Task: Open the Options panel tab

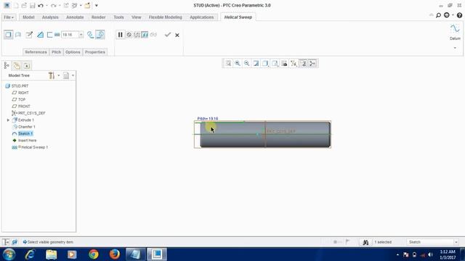Action: (73, 51)
